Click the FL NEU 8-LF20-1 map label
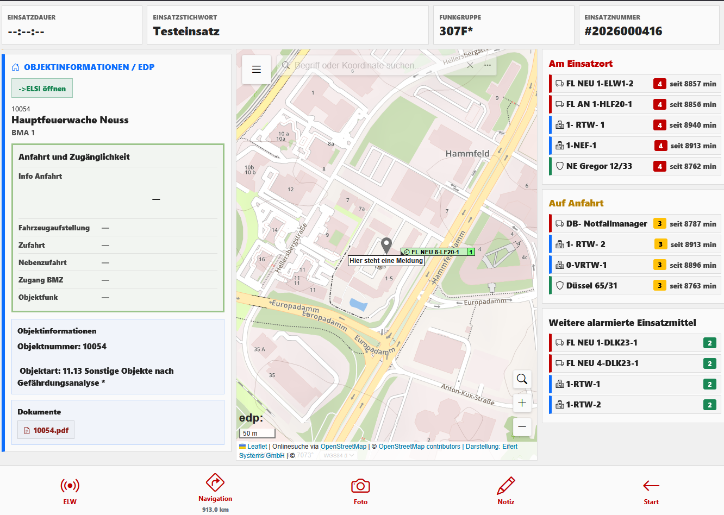 pos(435,252)
